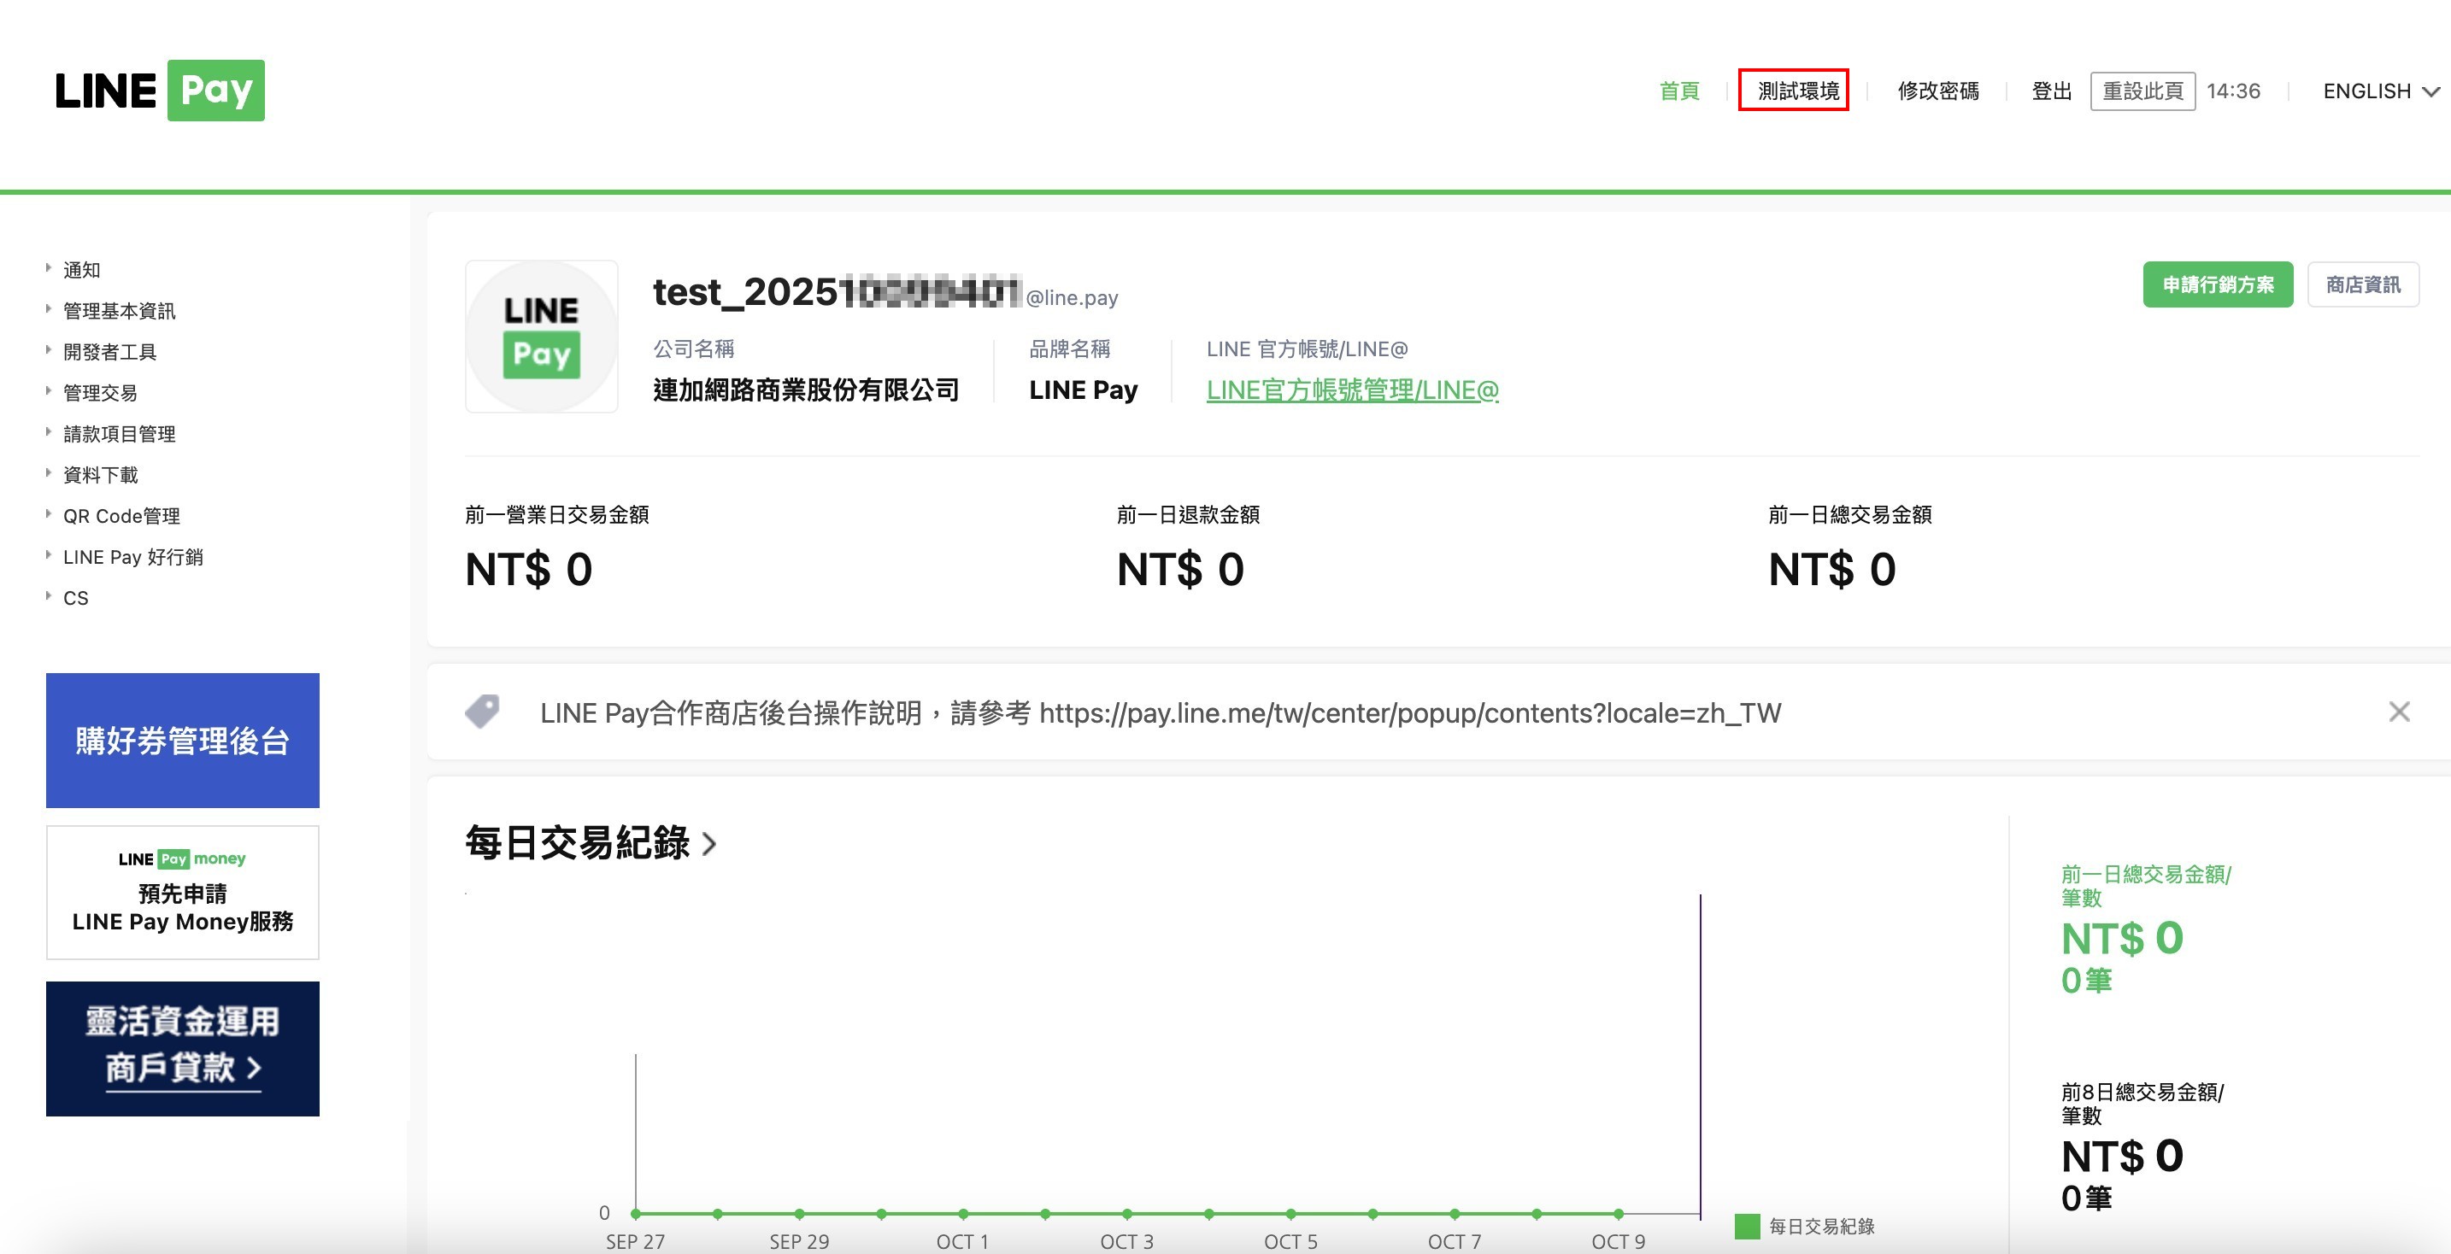Screen dimensions: 2451x1254
Task: Click the OCT 9 data point on chart
Action: [x=1618, y=1214]
